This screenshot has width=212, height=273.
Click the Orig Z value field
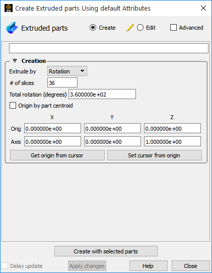[x=172, y=129]
